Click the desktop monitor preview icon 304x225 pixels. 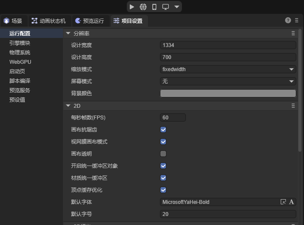[x=166, y=7]
